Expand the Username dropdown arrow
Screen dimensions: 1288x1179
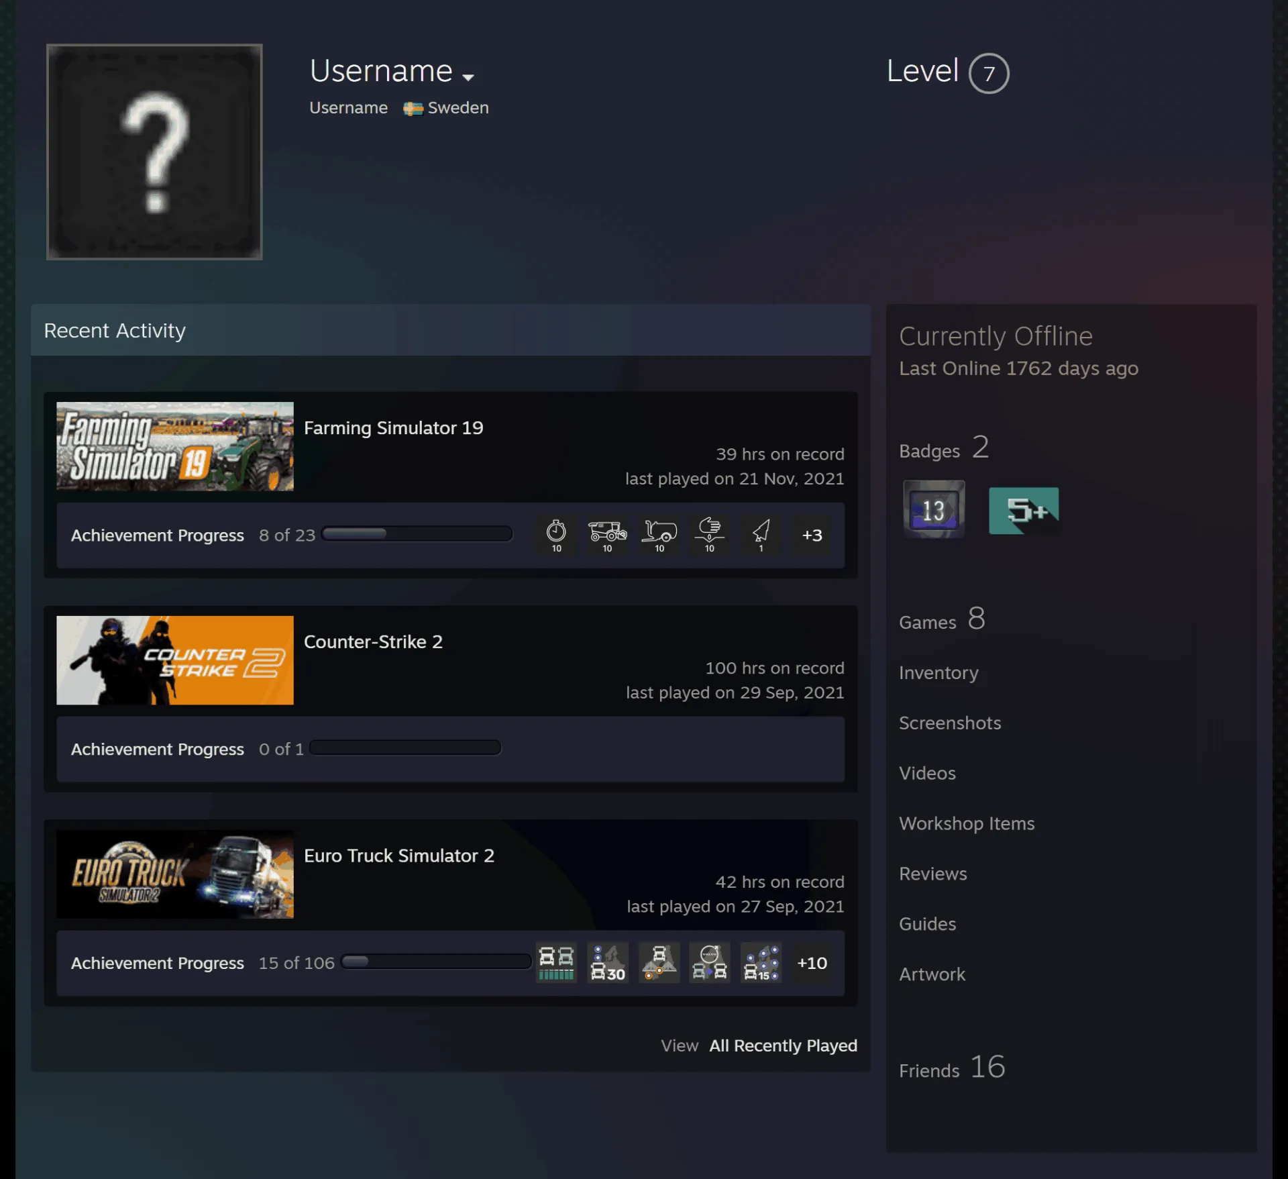click(468, 77)
